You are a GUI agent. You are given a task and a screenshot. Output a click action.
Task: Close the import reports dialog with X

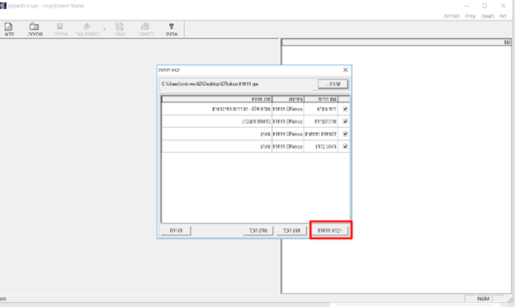pyautogui.click(x=345, y=70)
